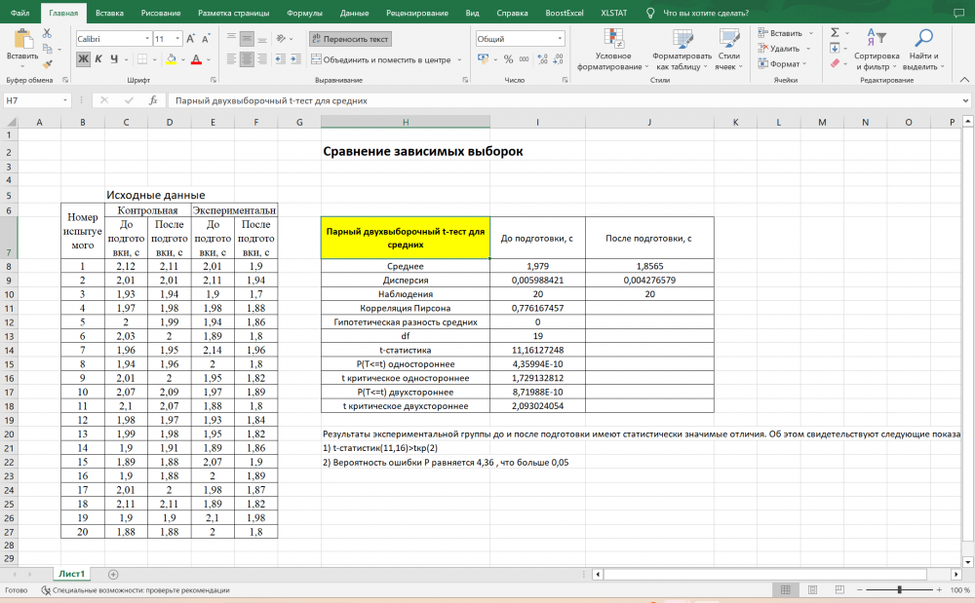The height and width of the screenshot is (603, 975).
Task: Switch to the Вставка ribbon tab
Action: pyautogui.click(x=109, y=13)
